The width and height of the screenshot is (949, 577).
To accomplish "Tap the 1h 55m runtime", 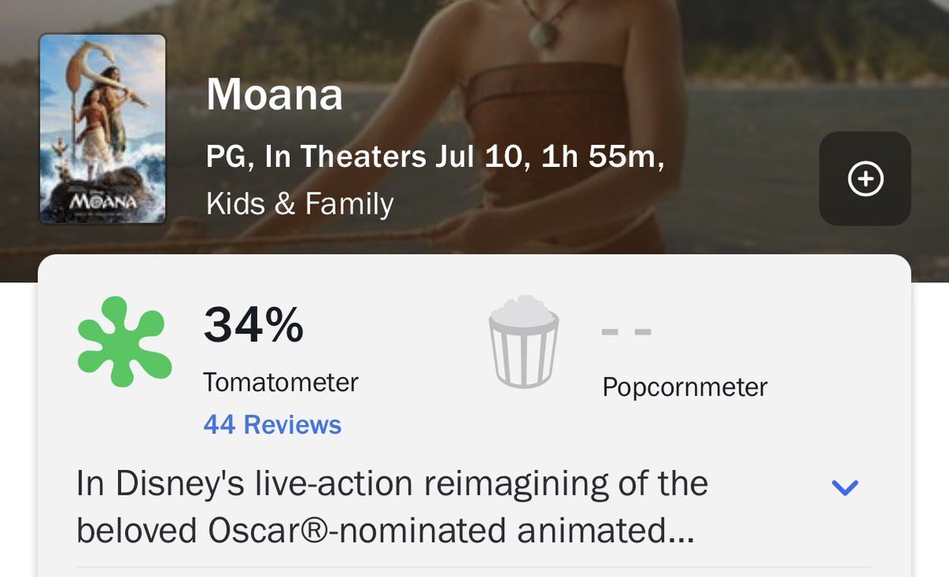I will click(602, 156).
